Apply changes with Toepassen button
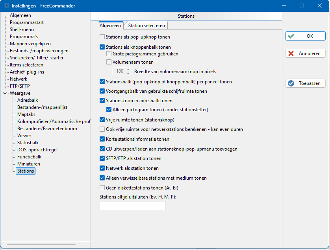 305,83
